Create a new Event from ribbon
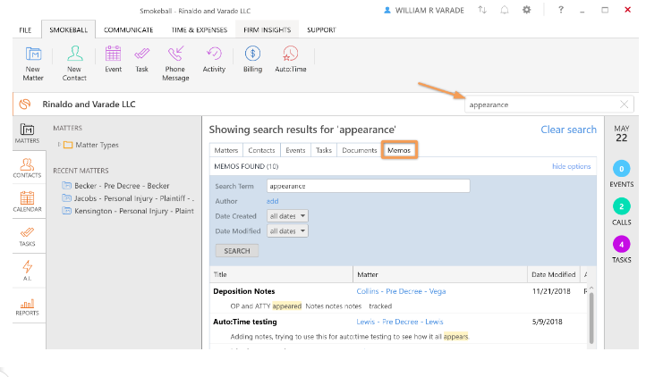The height and width of the screenshot is (377, 646). [113, 59]
